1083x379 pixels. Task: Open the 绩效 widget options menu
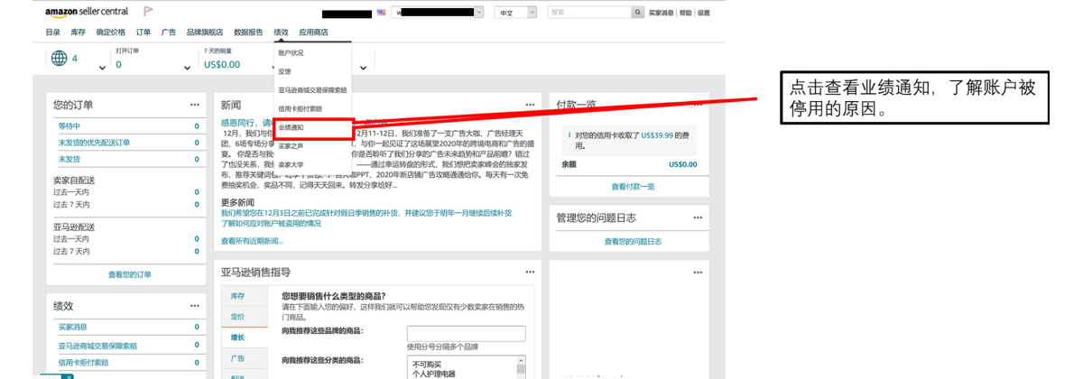pos(195,306)
